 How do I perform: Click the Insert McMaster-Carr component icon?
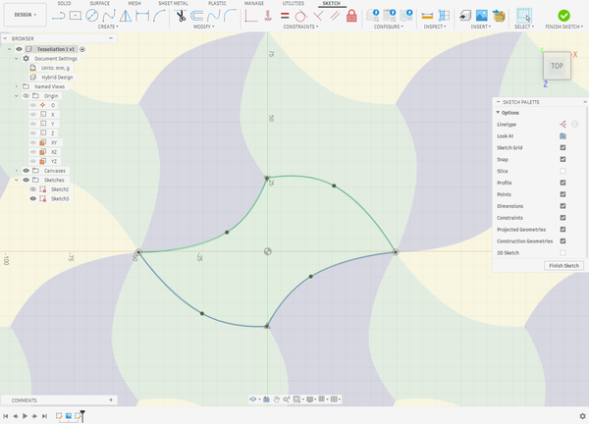pyautogui.click(x=499, y=16)
